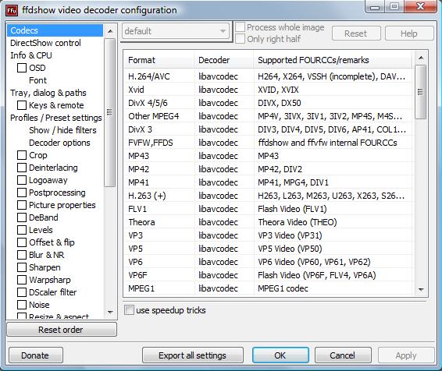Click libavcodec decoder for Other MPEG4
This screenshot has width=442, height=371.
click(x=218, y=116)
